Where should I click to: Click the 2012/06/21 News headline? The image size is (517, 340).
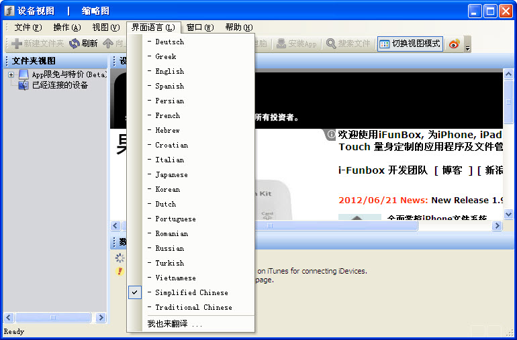pos(421,201)
